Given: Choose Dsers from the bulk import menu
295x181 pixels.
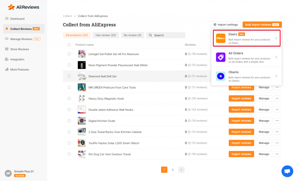Looking at the screenshot, I should [x=247, y=38].
